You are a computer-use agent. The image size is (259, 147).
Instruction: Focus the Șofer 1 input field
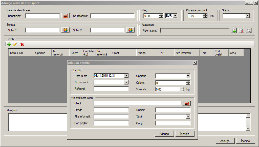(x=42, y=30)
